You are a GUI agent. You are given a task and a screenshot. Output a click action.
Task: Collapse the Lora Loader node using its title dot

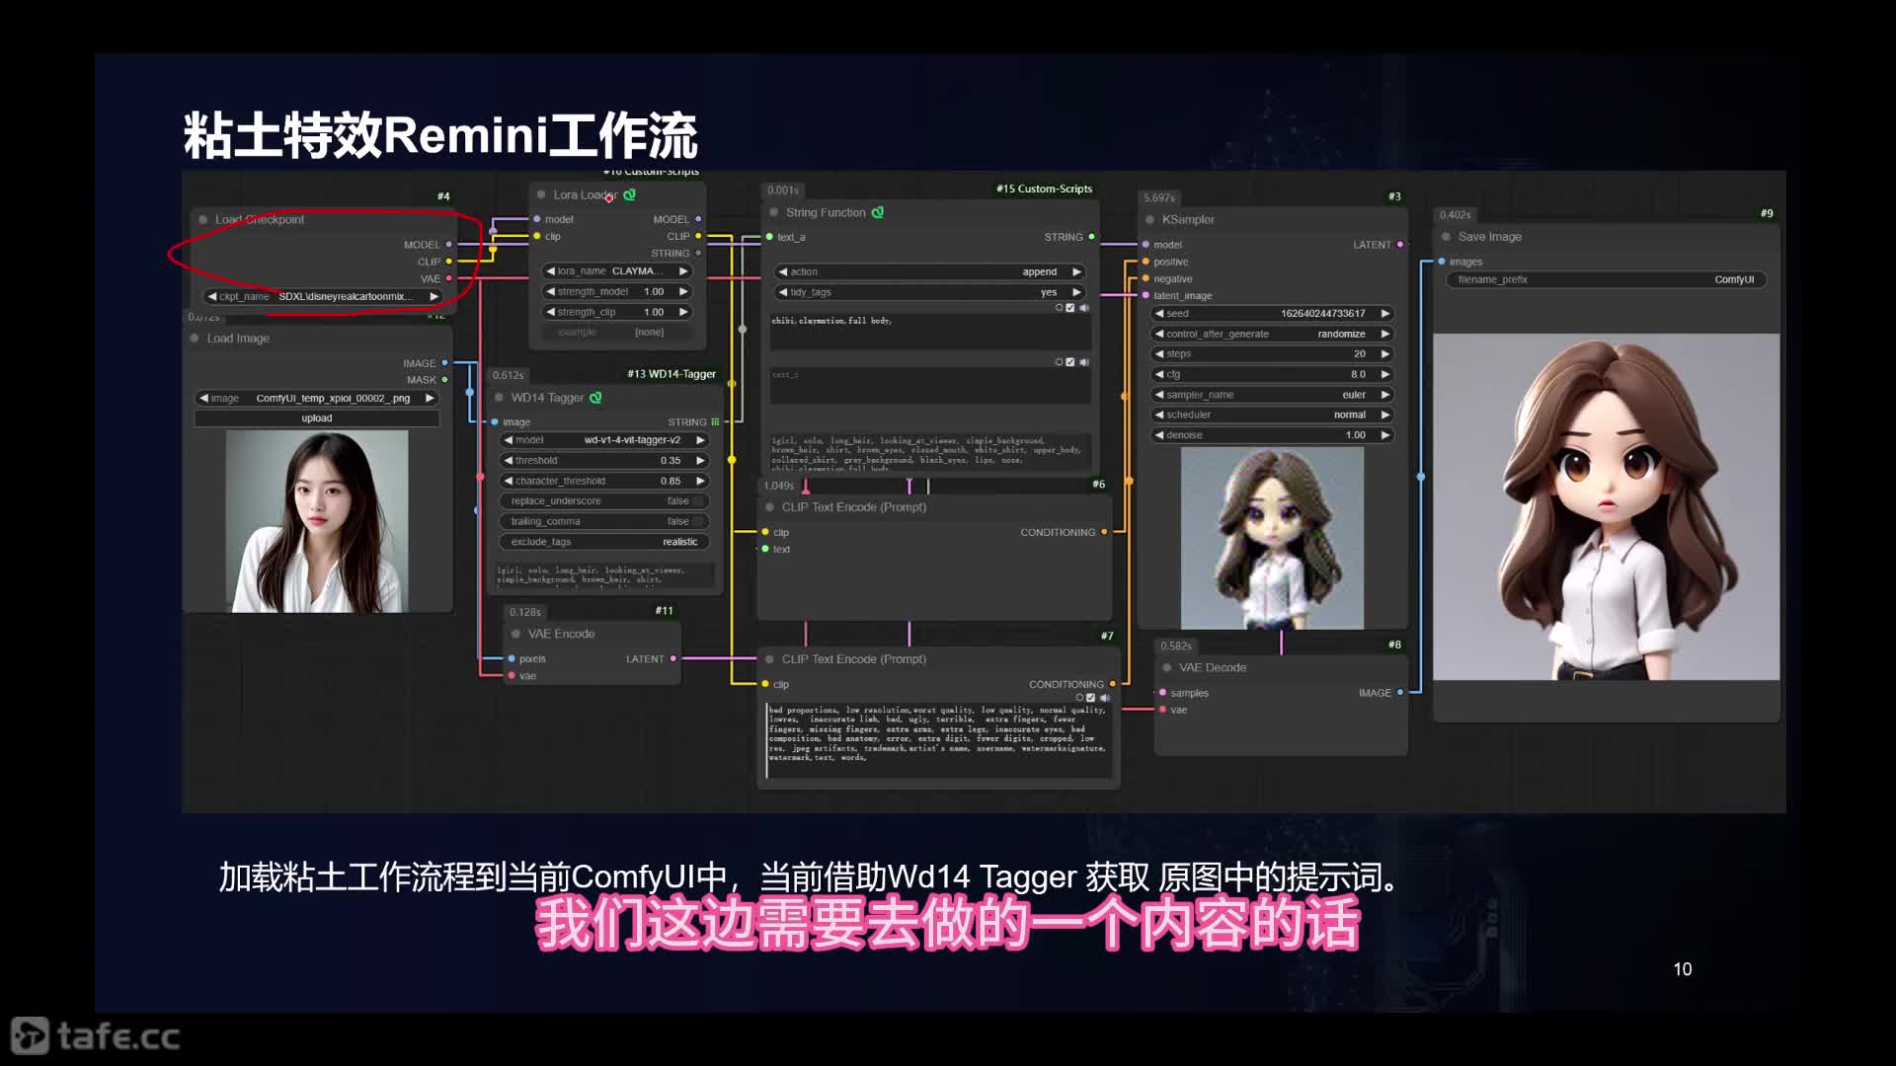click(541, 195)
